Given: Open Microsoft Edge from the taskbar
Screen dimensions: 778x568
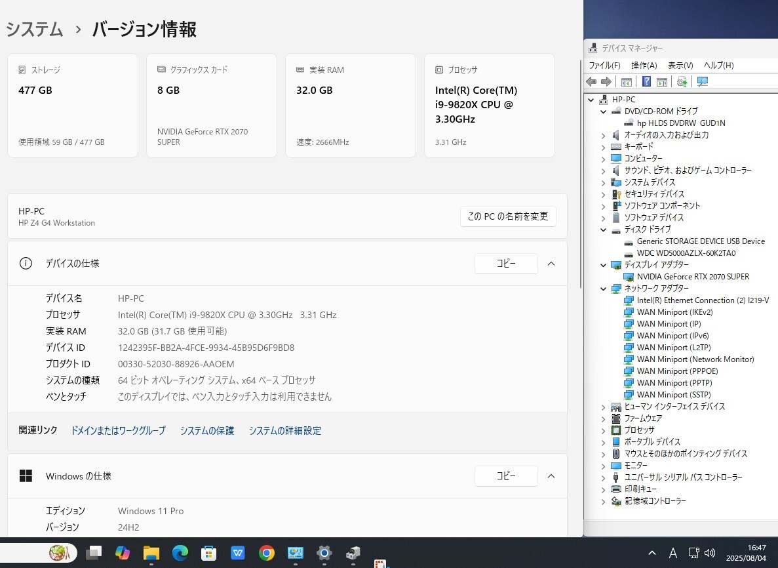Looking at the screenshot, I should point(180,553).
